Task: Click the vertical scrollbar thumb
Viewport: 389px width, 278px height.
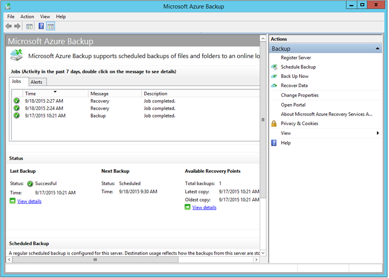Action: point(263,120)
